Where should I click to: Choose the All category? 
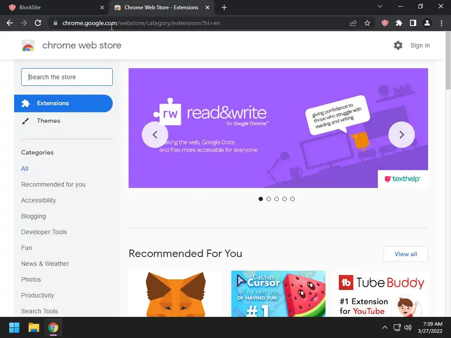[x=25, y=169]
